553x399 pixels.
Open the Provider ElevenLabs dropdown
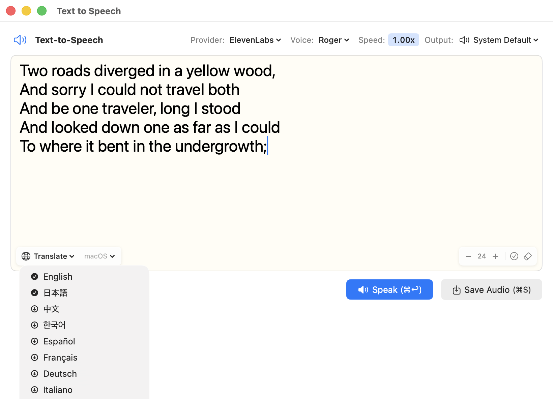click(255, 40)
